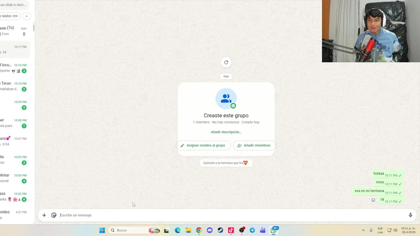
Task: Open Steam from the taskbar
Action: [220, 230]
